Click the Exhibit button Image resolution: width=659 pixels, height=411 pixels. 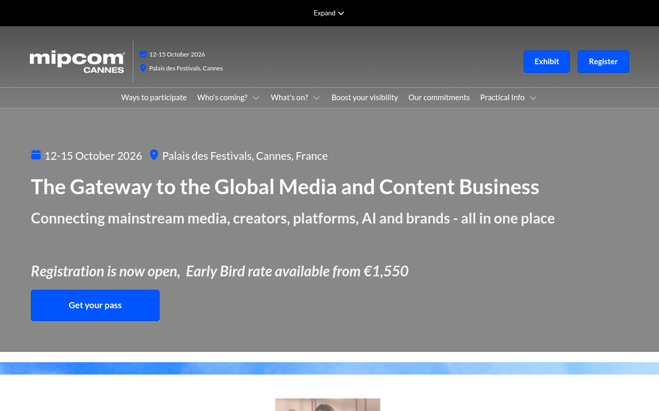[547, 62]
